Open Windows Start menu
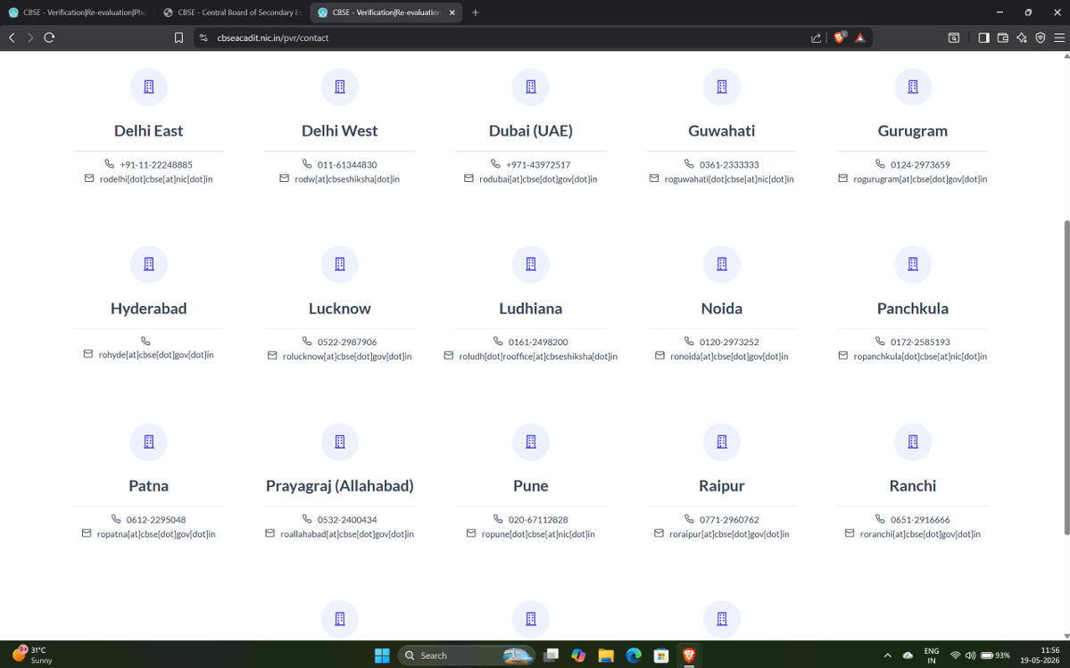The image size is (1070, 668). click(x=382, y=656)
